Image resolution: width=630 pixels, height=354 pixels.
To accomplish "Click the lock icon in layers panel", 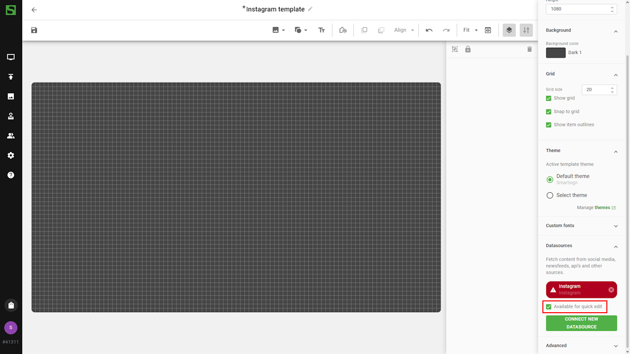I will [x=468, y=49].
